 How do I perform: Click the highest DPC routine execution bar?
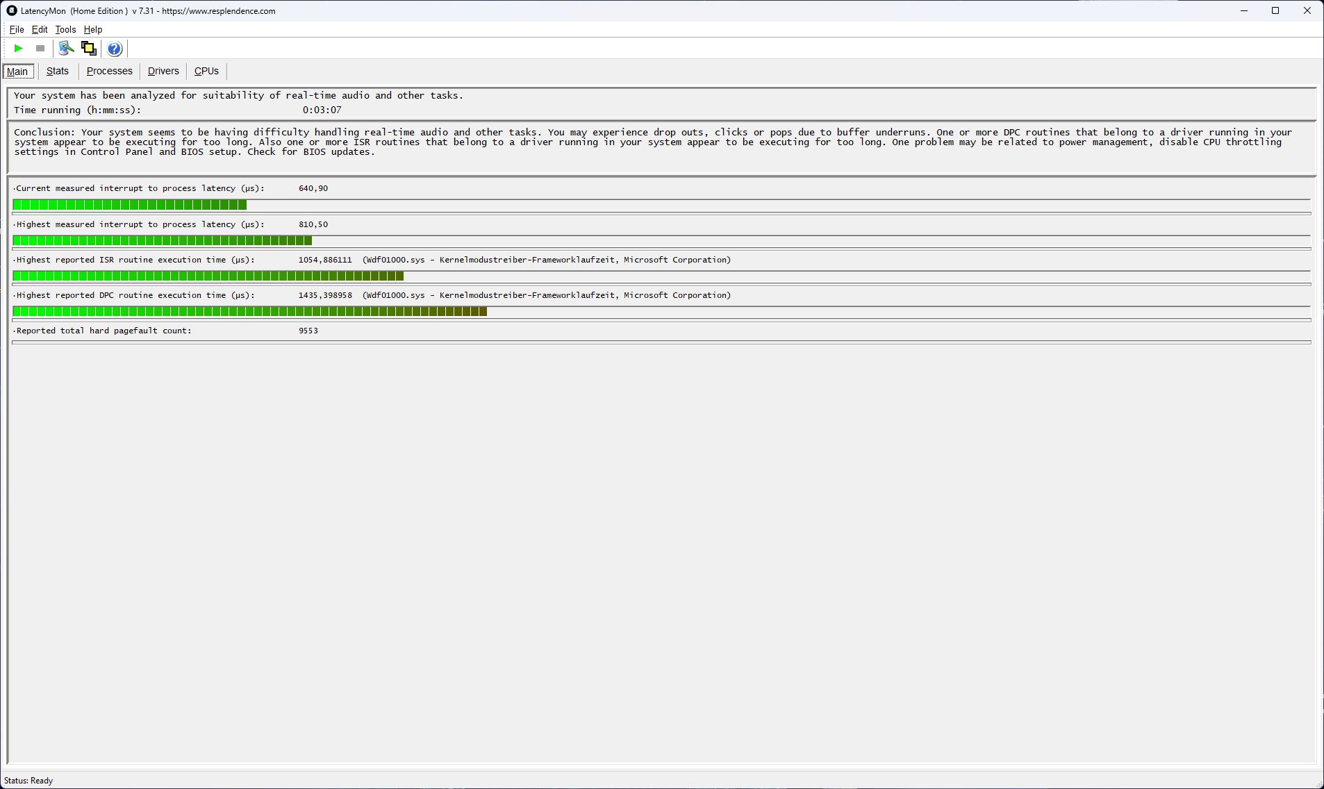tap(249, 312)
